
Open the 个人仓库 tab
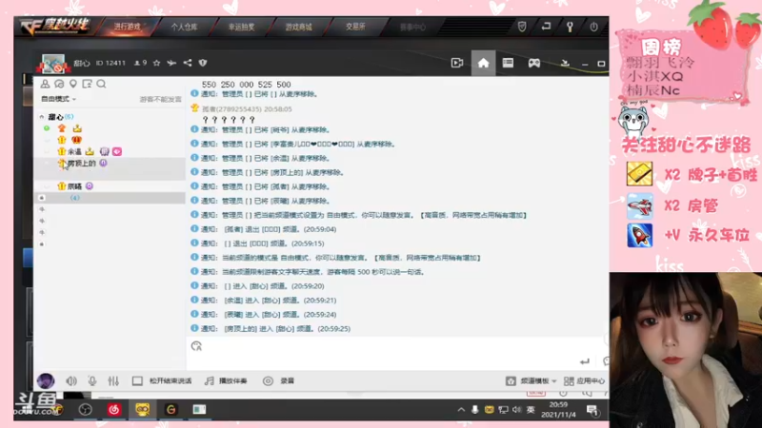click(x=184, y=27)
